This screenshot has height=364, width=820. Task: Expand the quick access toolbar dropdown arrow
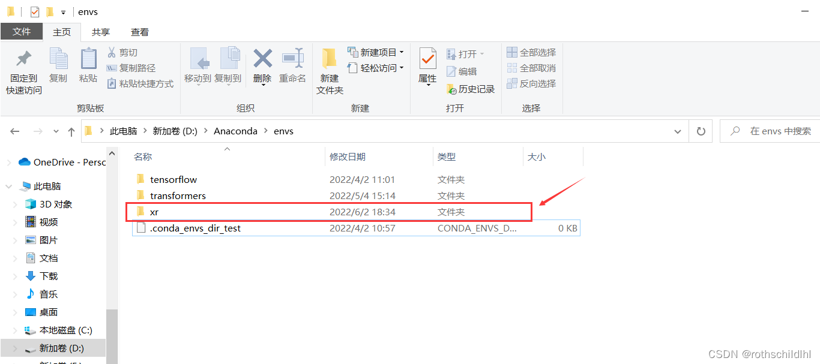tap(62, 11)
